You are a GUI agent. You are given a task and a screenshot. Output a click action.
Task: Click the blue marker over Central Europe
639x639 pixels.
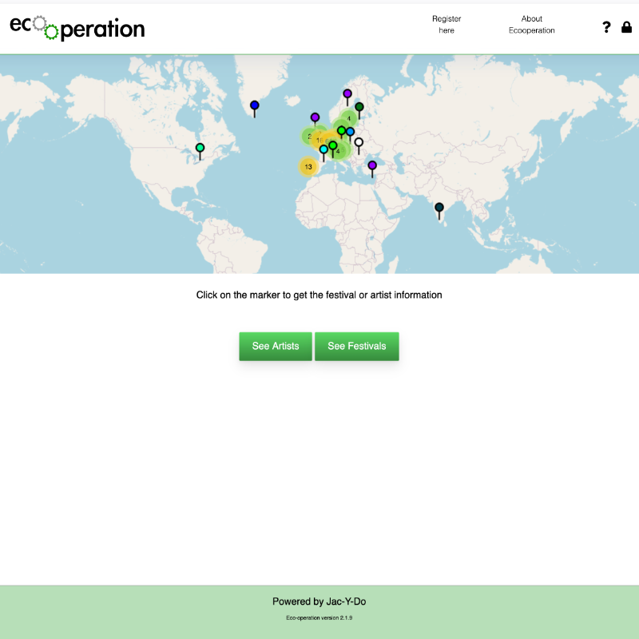pos(350,132)
